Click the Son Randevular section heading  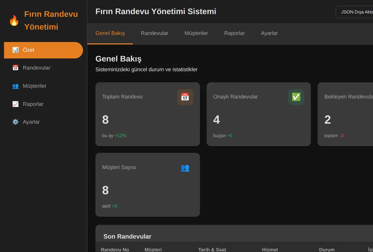(127, 236)
